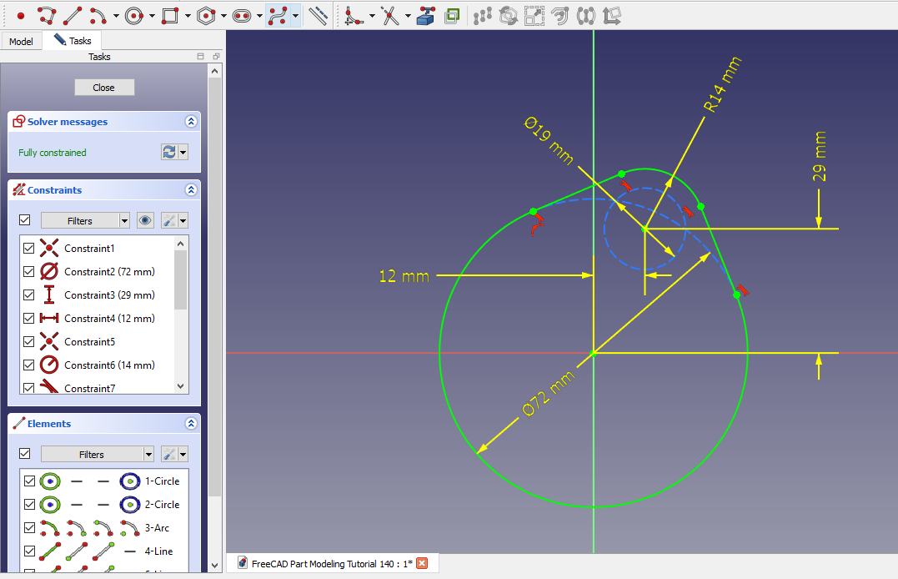This screenshot has width=898, height=579.
Task: Uncheck the 1-Circle element checkbox
Action: (x=29, y=481)
